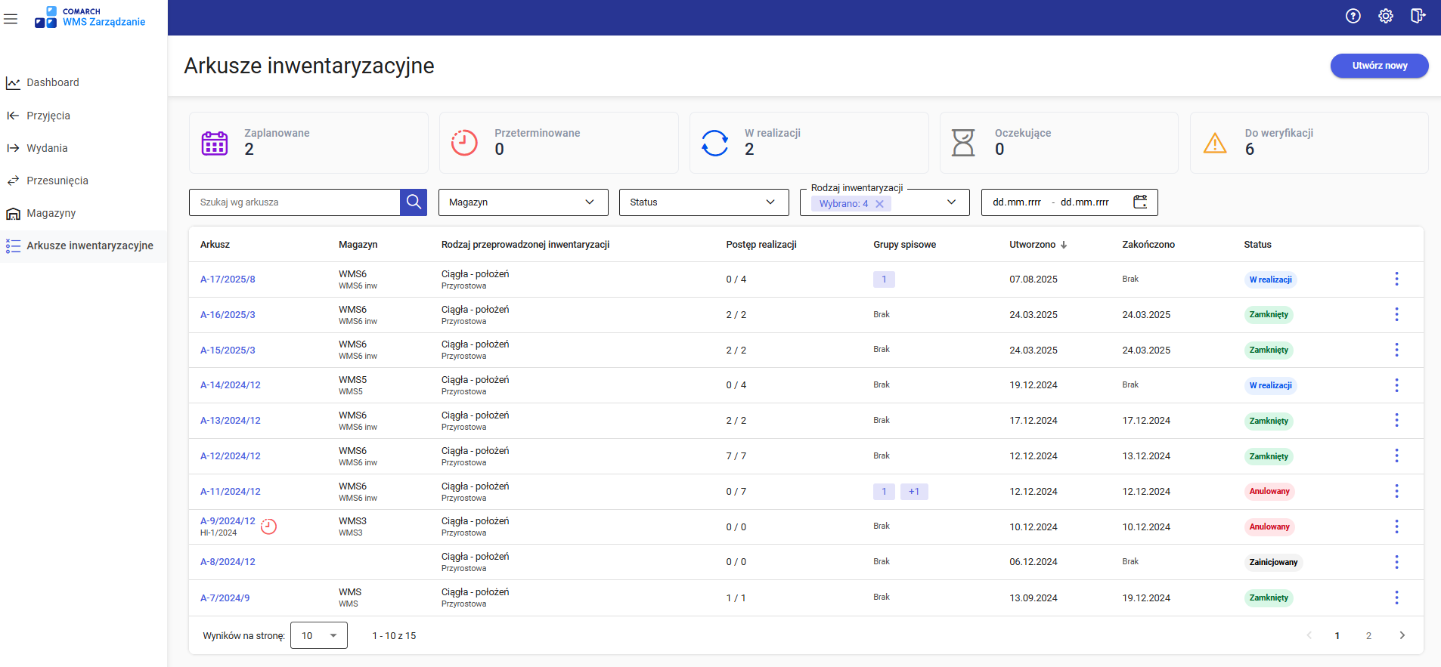Open row actions menu for A-17/2025/8
Viewport: 1441px width, 667px height.
pyautogui.click(x=1396, y=279)
